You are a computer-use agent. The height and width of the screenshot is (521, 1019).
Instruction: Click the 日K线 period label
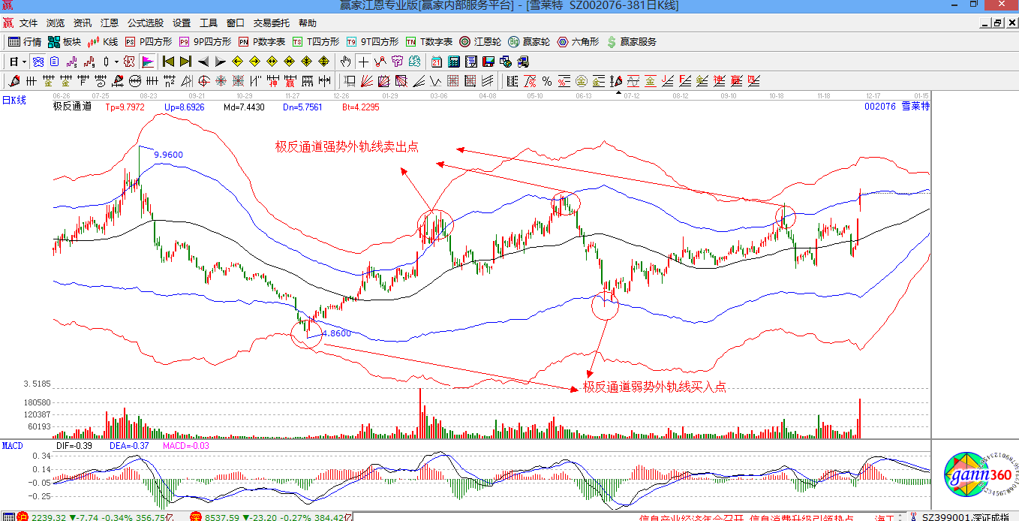tap(14, 101)
